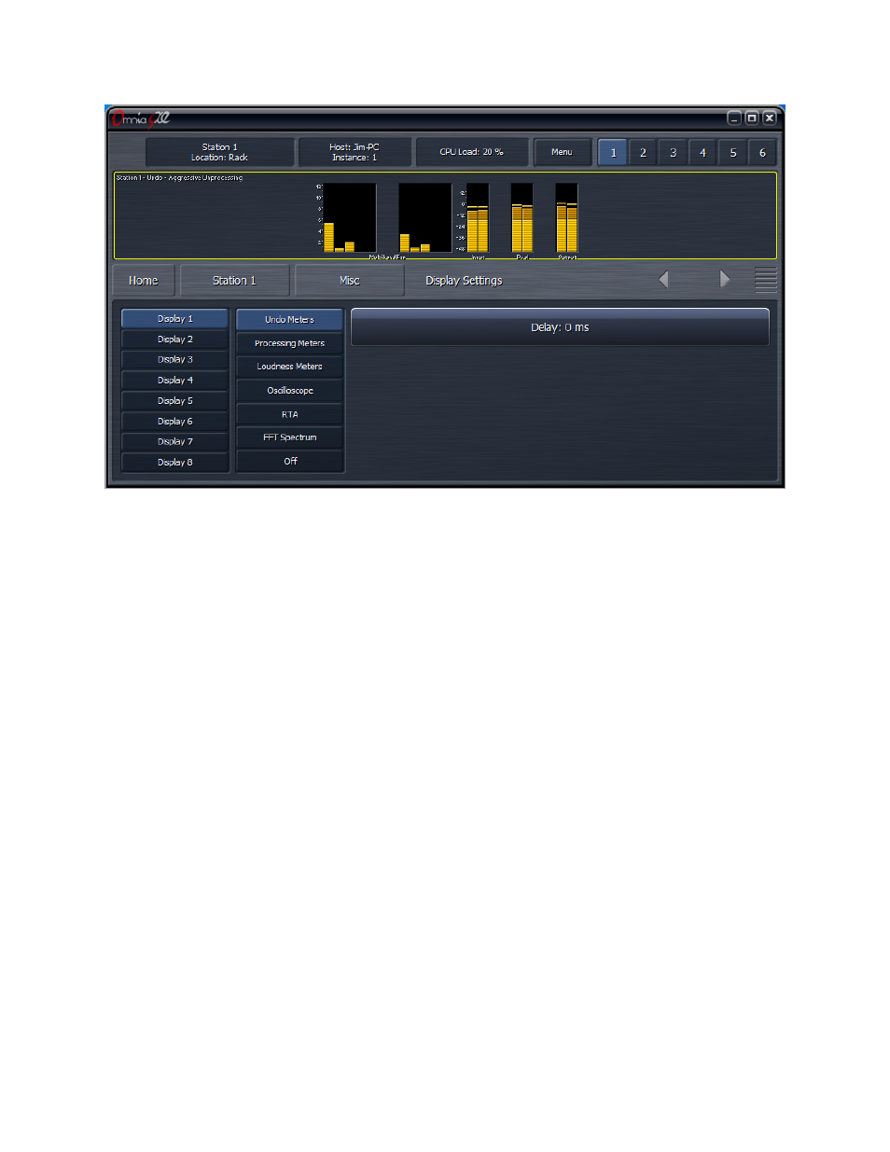Viewport: 890px width, 1152px height.
Task: Choose Display 5
Action: click(175, 401)
